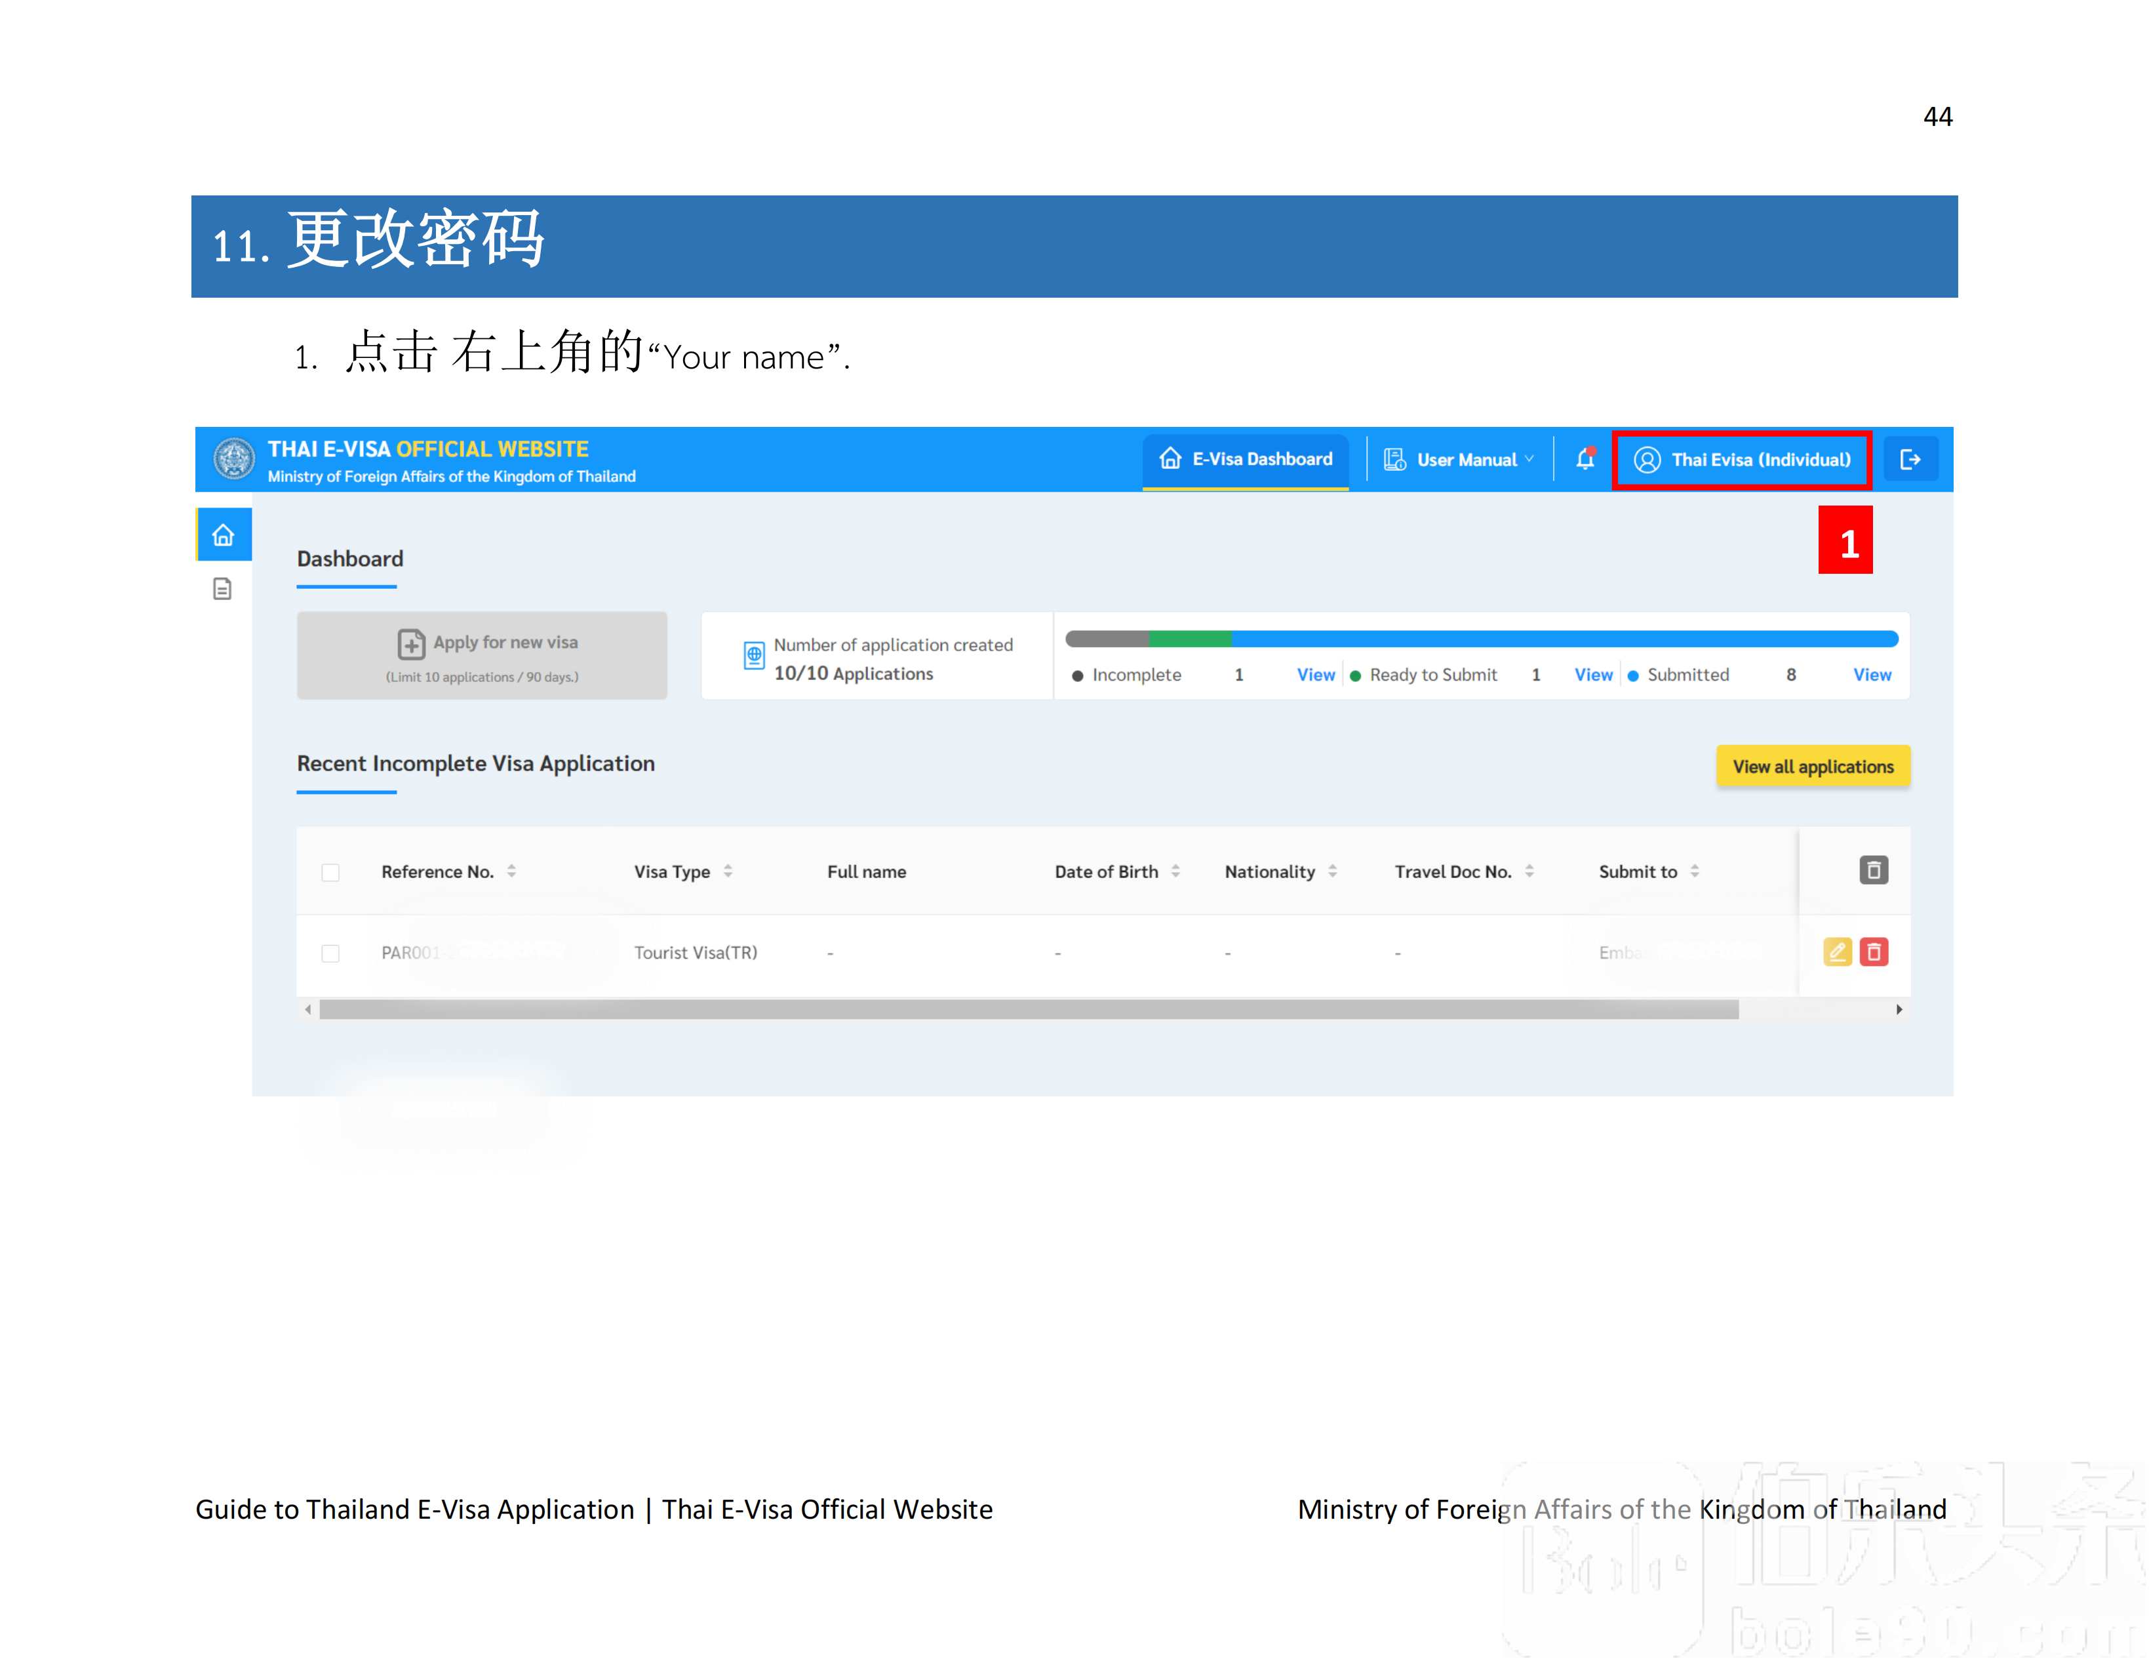
Task: Open the Thai Evisa (Individual) account menu
Action: pos(1742,460)
